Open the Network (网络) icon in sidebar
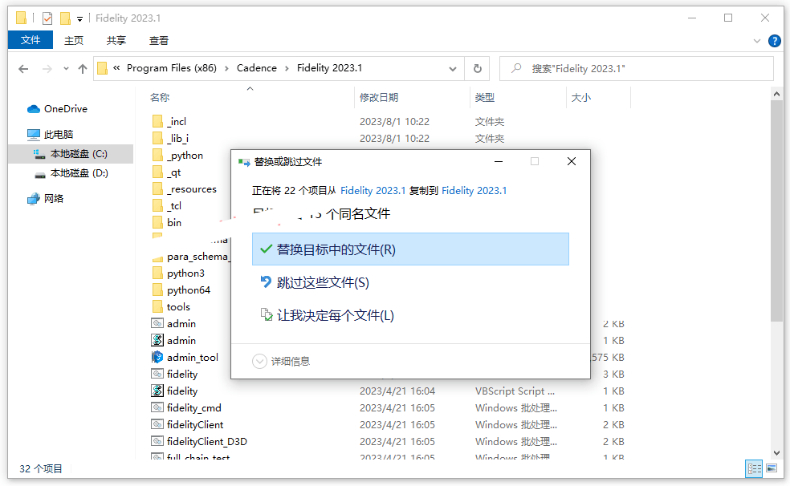 [33, 199]
